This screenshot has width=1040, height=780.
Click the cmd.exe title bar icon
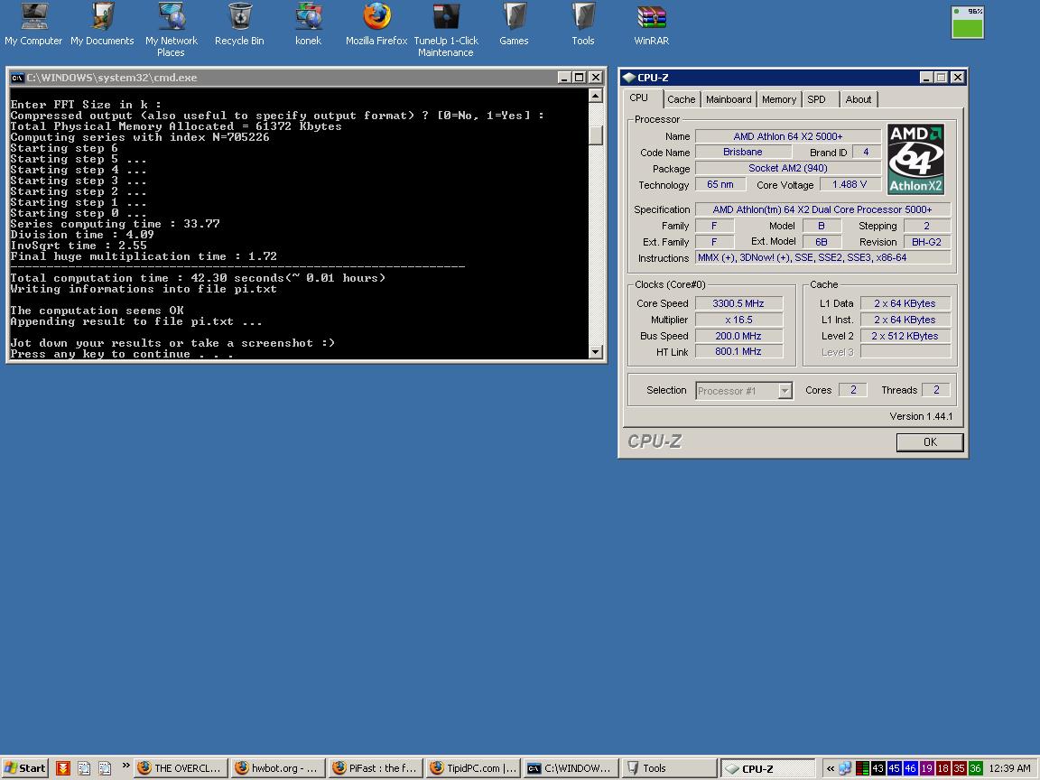pos(17,78)
